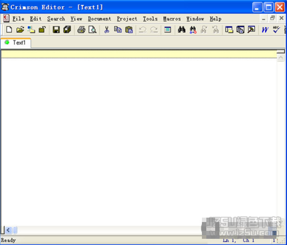Viewport: 287px width, 245px height.
Task: Click the Open Remote (FTP) toolbar icon
Action: click(x=31, y=30)
